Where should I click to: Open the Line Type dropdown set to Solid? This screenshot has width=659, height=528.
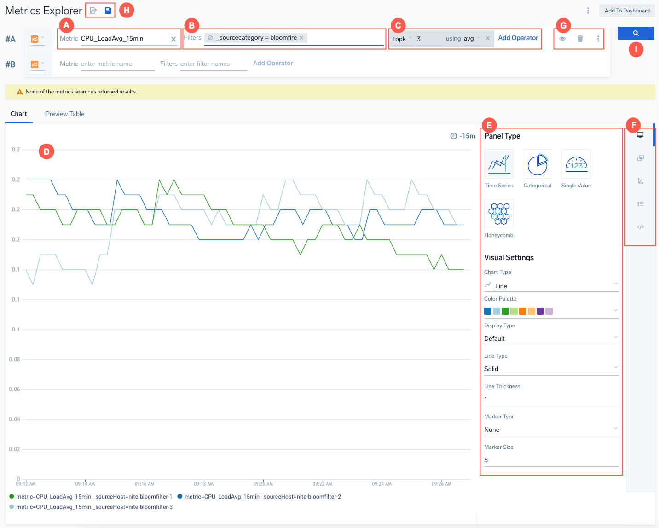pos(550,369)
